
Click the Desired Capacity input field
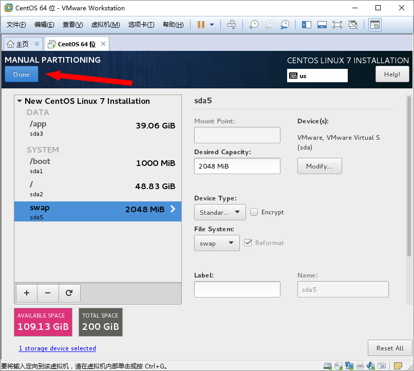(237, 166)
